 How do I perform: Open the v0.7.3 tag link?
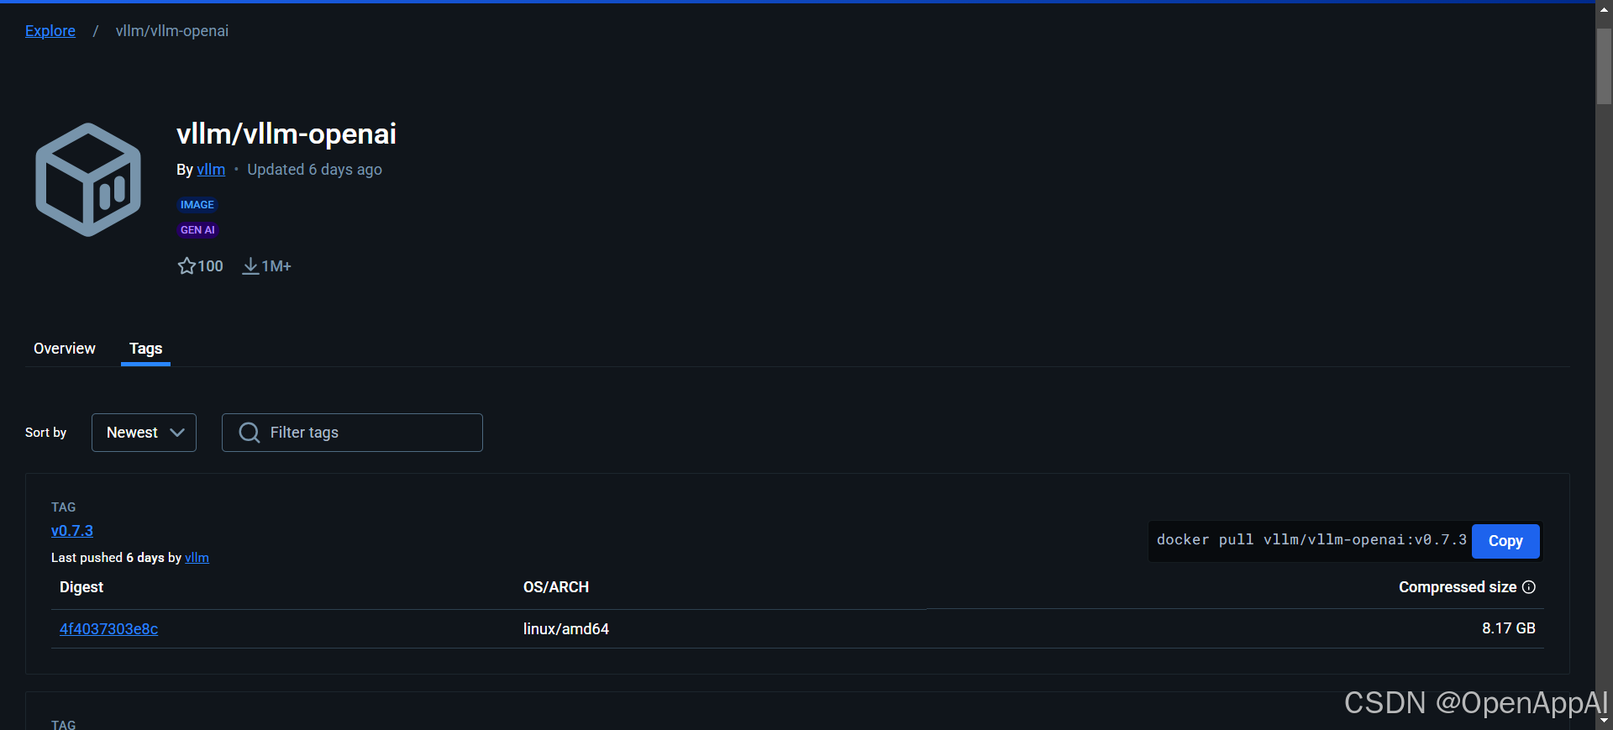pyautogui.click(x=72, y=531)
